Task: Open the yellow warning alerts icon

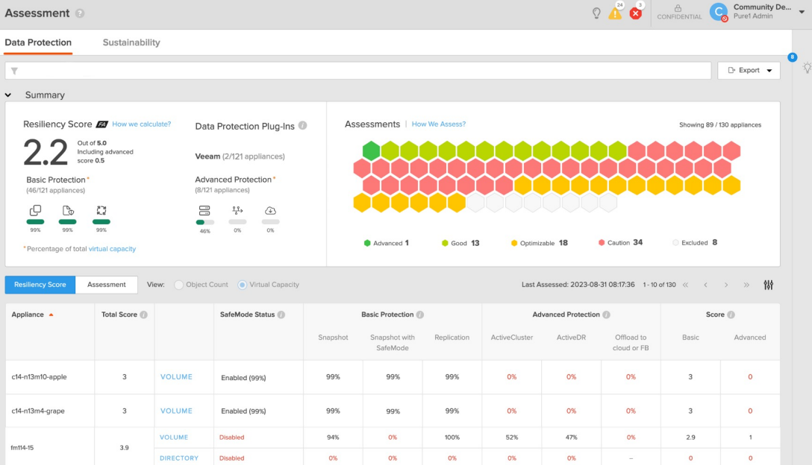Action: (615, 13)
